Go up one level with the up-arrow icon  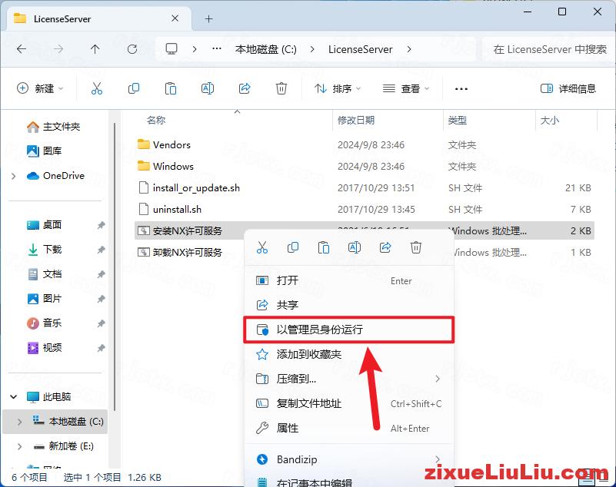[x=94, y=49]
